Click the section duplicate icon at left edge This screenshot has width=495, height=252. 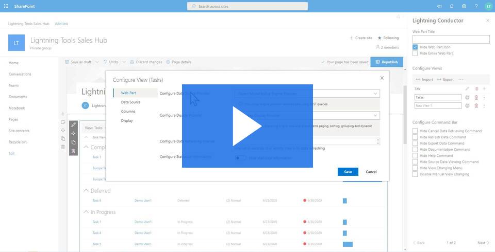tap(63, 139)
